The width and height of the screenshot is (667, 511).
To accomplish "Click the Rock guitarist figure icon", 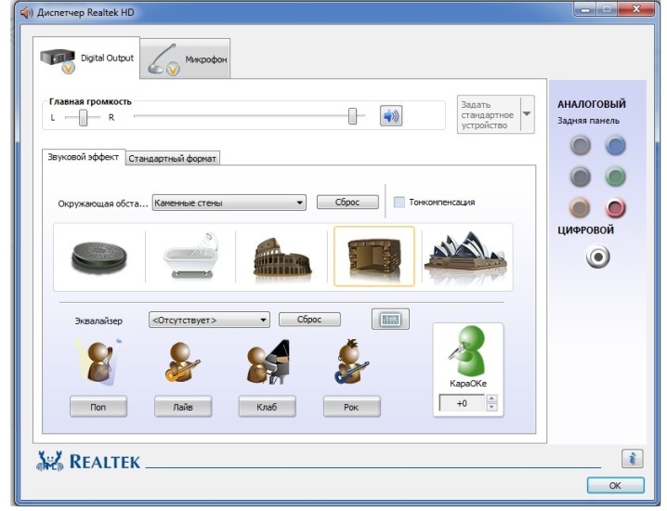I will [x=351, y=361].
